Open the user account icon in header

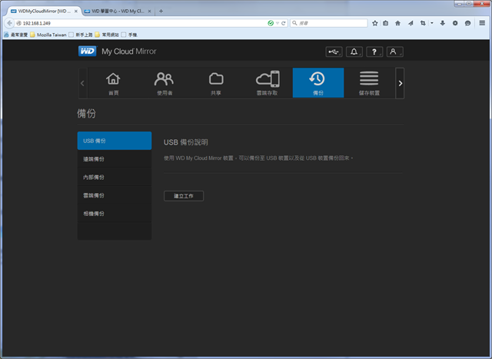click(x=394, y=52)
